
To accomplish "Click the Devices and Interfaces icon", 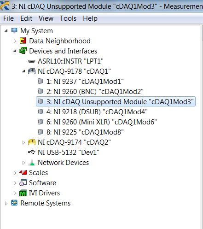I will 23,51.
